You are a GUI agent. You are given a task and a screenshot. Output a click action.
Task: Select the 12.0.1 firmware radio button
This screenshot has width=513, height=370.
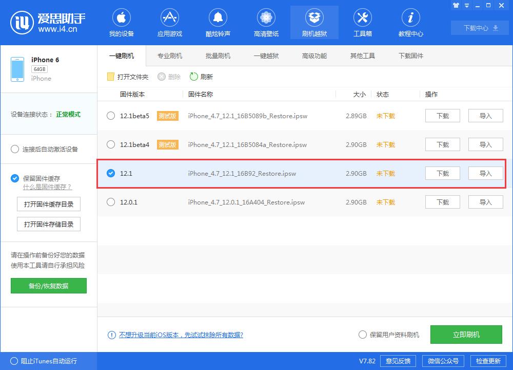coord(111,202)
